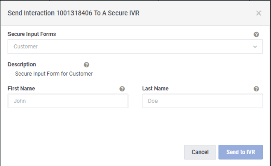Open the Customer secure form combo box
Image resolution: width=271 pixels, height=166 pixels.
coord(135,47)
